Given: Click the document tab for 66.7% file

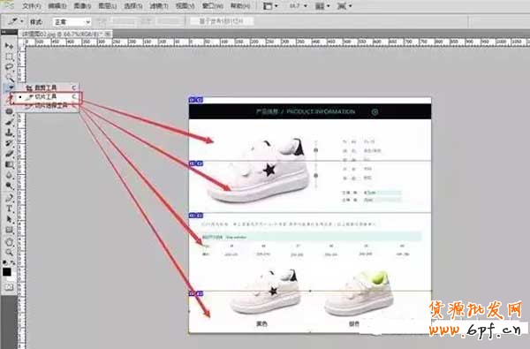Looking at the screenshot, I should (64, 34).
